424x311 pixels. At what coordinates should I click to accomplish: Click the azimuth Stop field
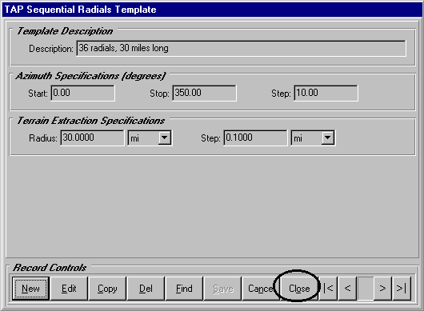pos(205,94)
